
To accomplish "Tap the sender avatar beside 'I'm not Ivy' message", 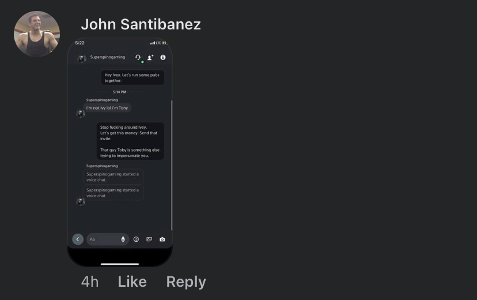I will (x=81, y=113).
